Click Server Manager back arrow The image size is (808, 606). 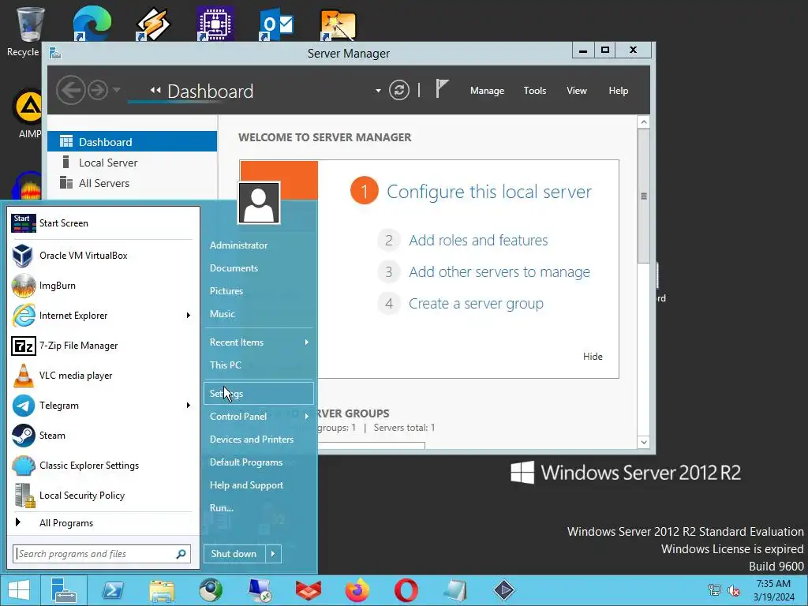coord(70,90)
